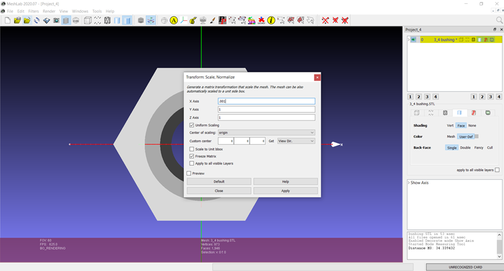This screenshot has height=271, width=504.
Task: Click the Apply button
Action: click(285, 190)
